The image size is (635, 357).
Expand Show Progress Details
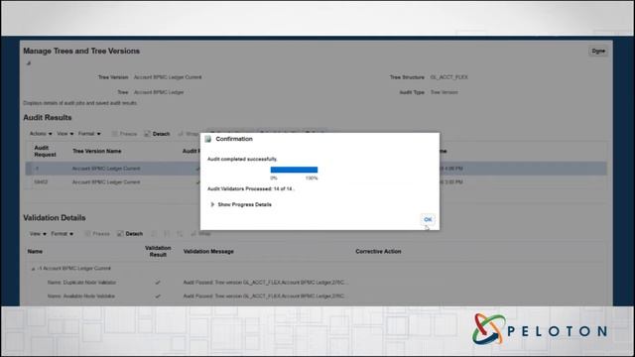point(212,204)
